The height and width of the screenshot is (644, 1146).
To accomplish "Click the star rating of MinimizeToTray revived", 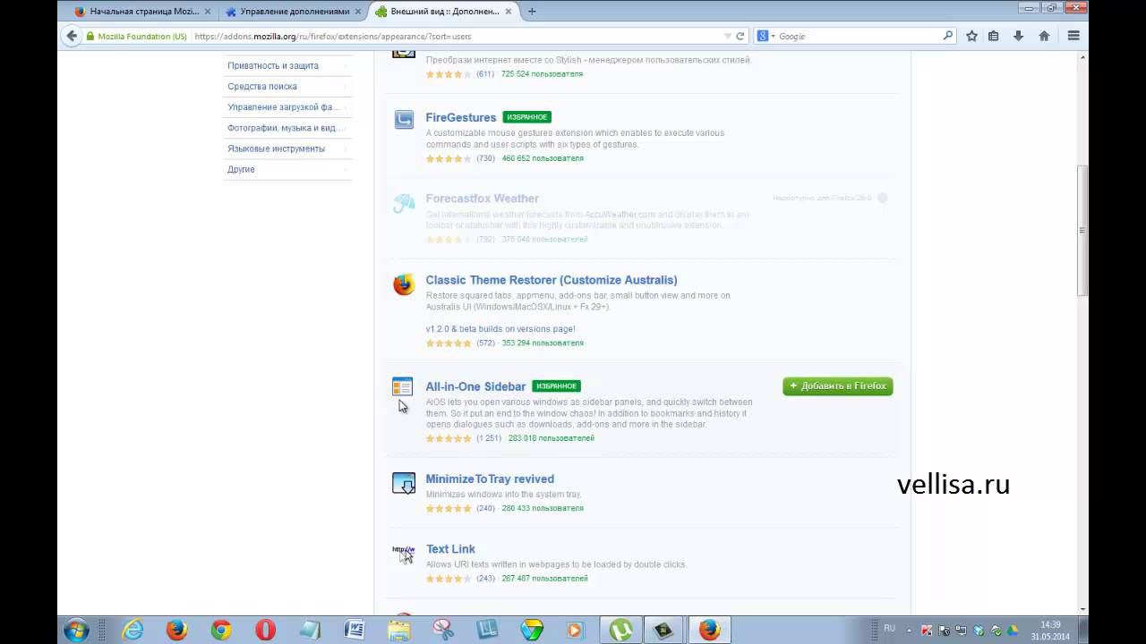I will pos(449,508).
